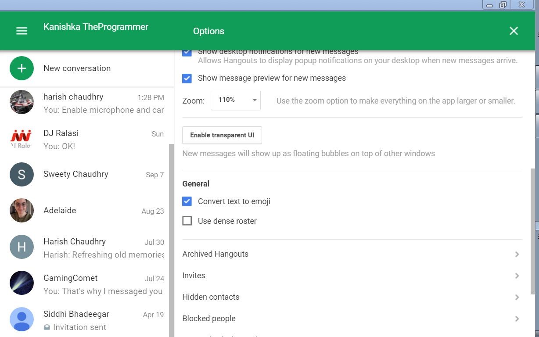Open the hamburger menu icon
539x337 pixels.
[x=22, y=31]
